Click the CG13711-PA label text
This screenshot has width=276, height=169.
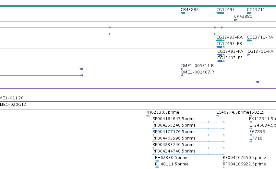tap(260, 51)
